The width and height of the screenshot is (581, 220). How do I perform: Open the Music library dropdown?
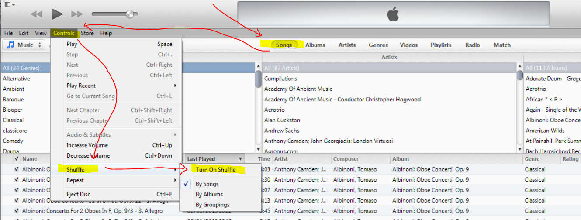(24, 45)
